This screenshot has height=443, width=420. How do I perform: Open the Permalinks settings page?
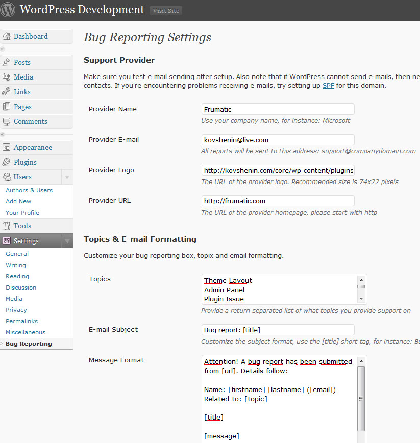21,321
